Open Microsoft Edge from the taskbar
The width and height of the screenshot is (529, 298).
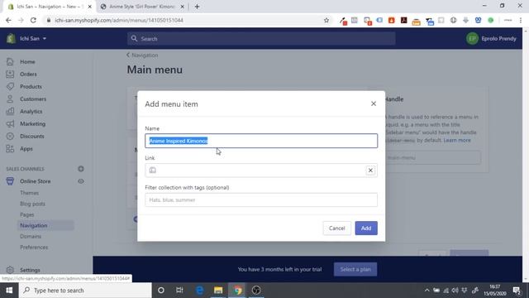pos(200,291)
